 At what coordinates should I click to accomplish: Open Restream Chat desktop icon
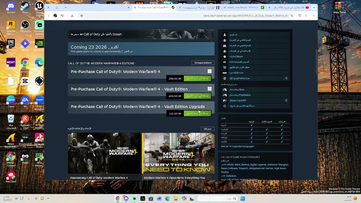(25, 122)
